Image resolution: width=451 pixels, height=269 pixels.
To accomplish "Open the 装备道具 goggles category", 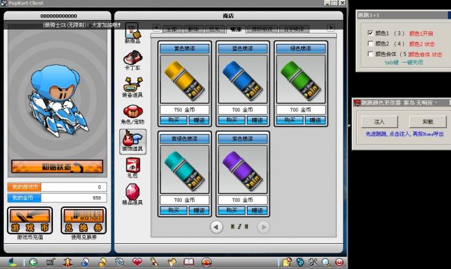I will (132, 87).
